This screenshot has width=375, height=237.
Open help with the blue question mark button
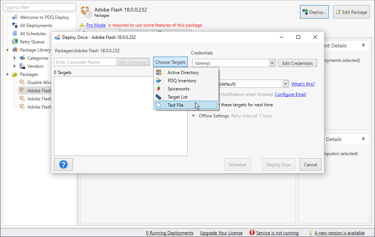point(63,164)
